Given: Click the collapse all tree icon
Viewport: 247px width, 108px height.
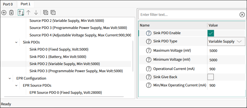Looking at the screenshot, I should coord(53,13).
